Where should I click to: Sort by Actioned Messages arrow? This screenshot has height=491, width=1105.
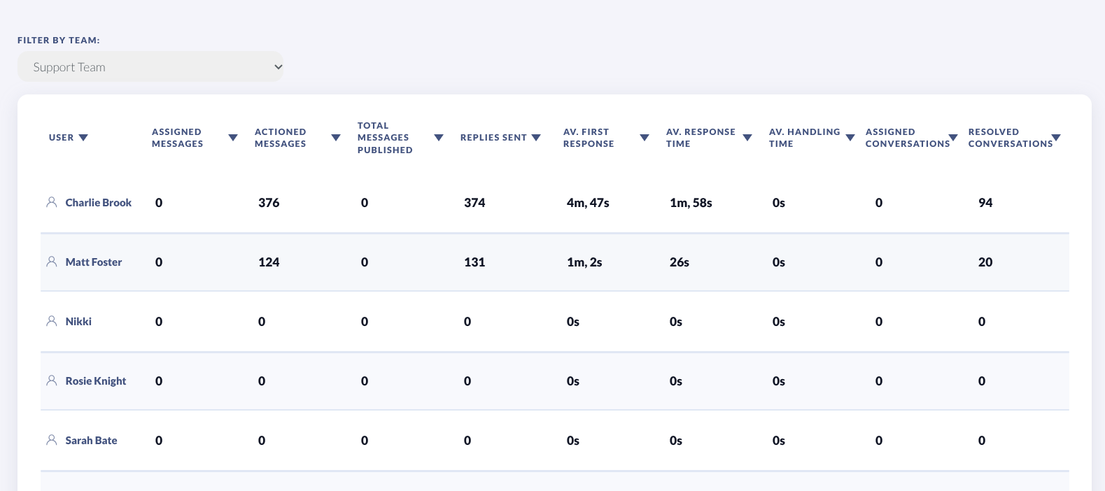click(336, 138)
